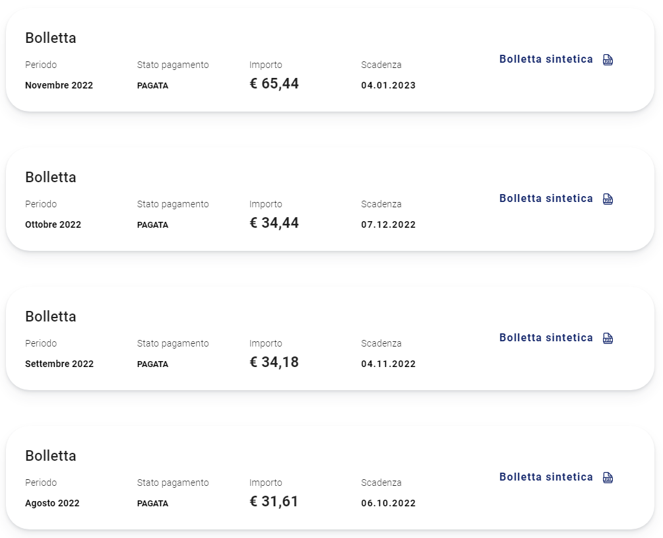Click PDF icon for Ottobre 2022 bill

point(608,199)
